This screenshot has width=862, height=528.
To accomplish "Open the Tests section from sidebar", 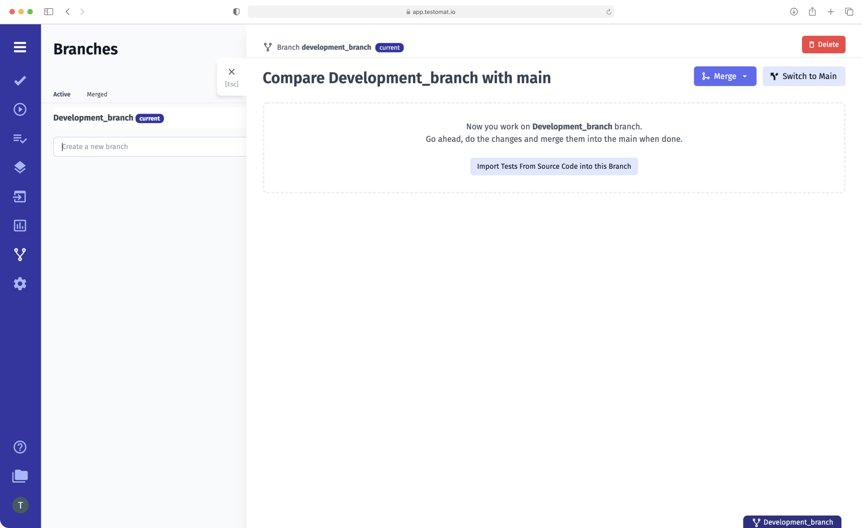I will pyautogui.click(x=20, y=80).
